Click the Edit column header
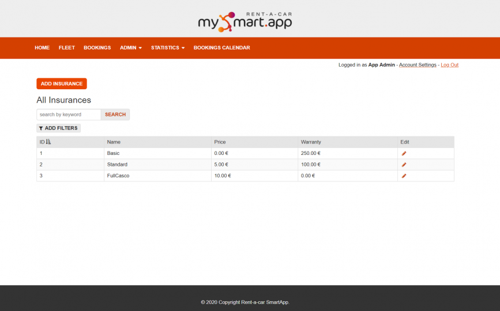Image resolution: width=500 pixels, height=311 pixels. pos(426,142)
